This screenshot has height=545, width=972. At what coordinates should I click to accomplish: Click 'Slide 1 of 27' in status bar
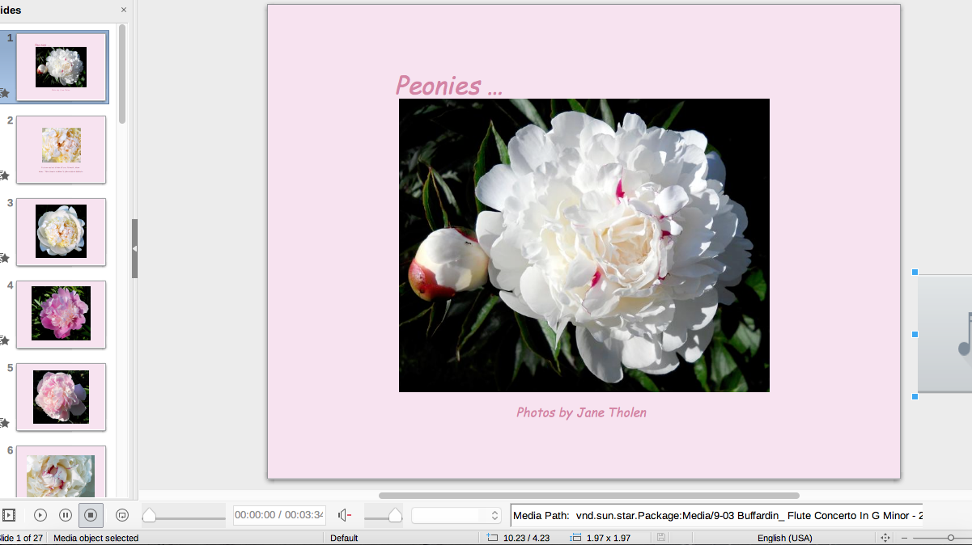click(21, 538)
